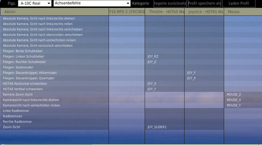Click JOY_Y binding for Höhenruder
Viewport: 262px width, 145px height.
[x=204, y=73]
